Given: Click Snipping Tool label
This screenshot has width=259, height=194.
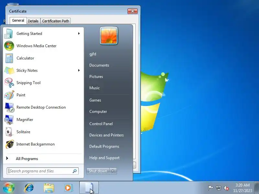Looking at the screenshot, I should coord(28,83).
